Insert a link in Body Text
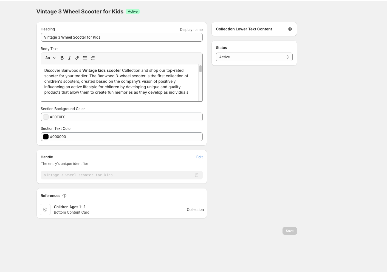 [77, 58]
